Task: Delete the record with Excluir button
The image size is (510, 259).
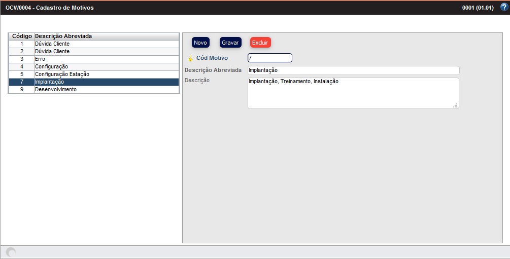Action: click(260, 43)
